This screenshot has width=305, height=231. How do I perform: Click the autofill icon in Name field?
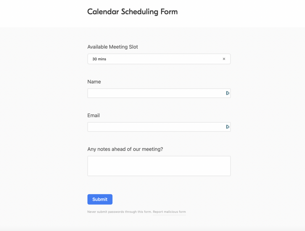(x=227, y=93)
